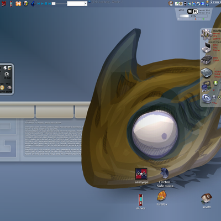Select the second blank tab on beige bar
221x221 pixels.
tap(55, 112)
